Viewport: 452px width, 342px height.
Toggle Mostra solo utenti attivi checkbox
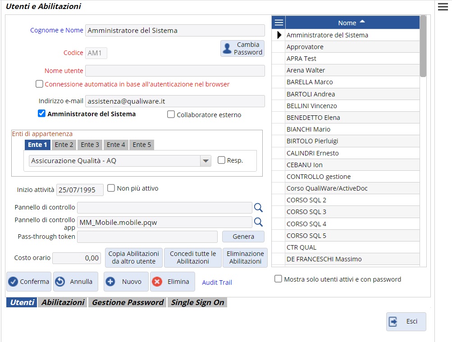click(279, 279)
